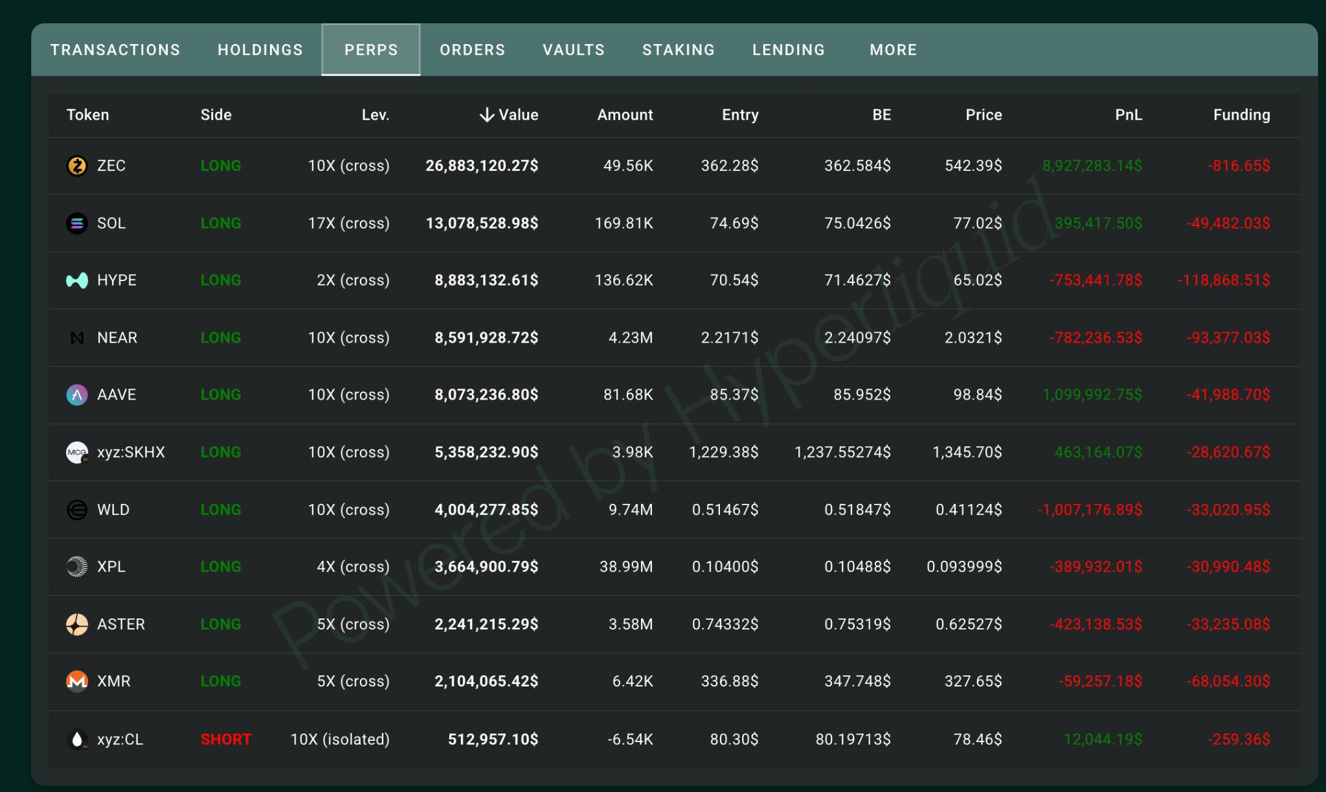Click the XPL token icon
This screenshot has height=792, width=1326.
(77, 567)
